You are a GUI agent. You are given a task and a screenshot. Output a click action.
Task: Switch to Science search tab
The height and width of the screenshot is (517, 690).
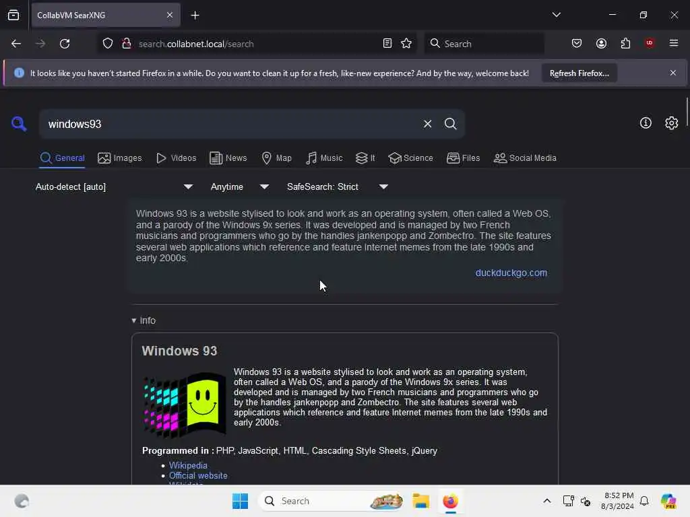(410, 158)
